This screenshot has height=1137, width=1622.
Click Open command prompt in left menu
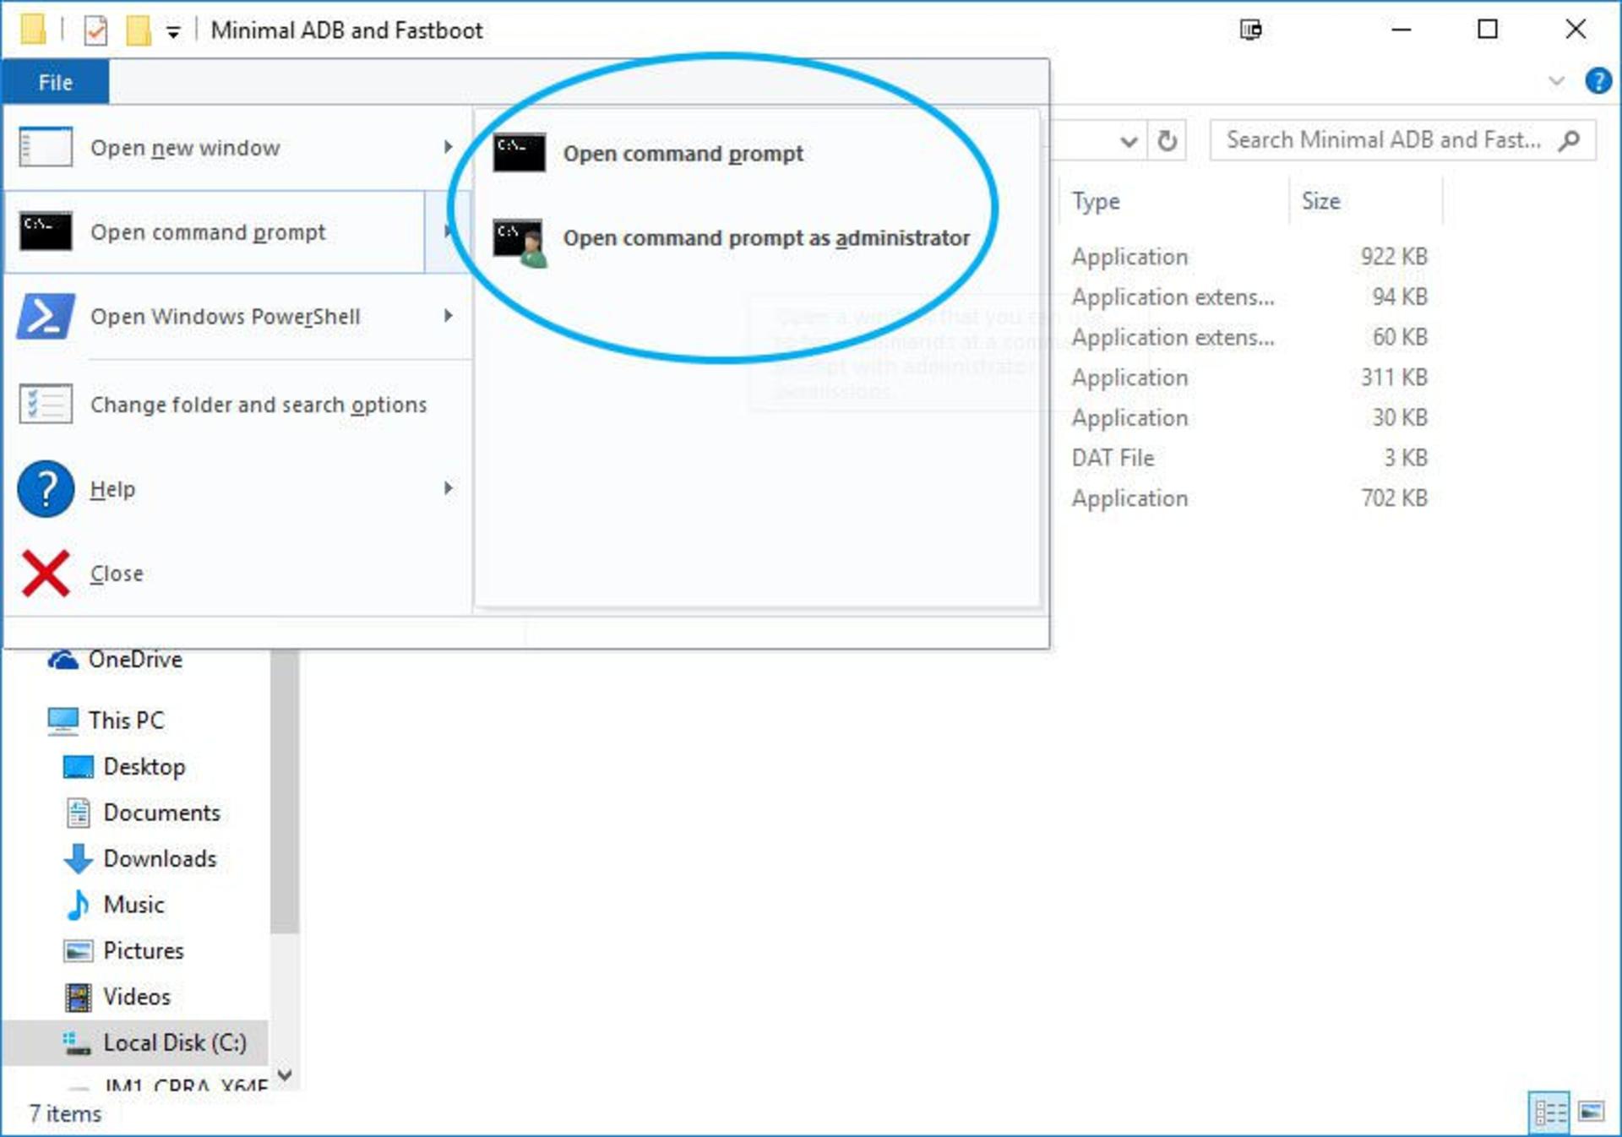click(215, 232)
